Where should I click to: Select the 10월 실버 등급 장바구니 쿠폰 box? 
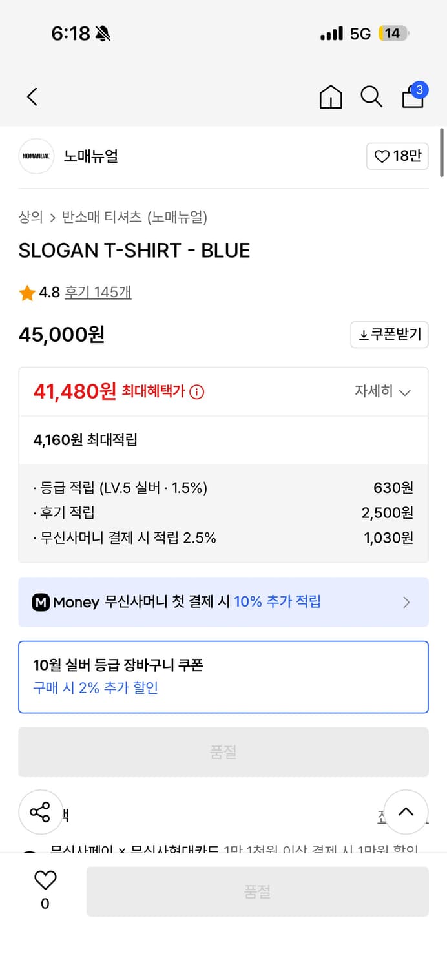pos(224,676)
